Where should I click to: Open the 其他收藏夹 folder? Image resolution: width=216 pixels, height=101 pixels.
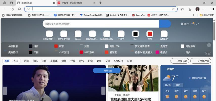coord(207,15)
